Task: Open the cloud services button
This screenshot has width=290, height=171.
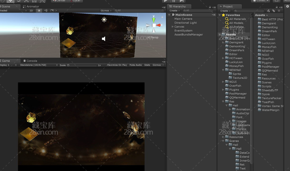Action: click(276, 1)
